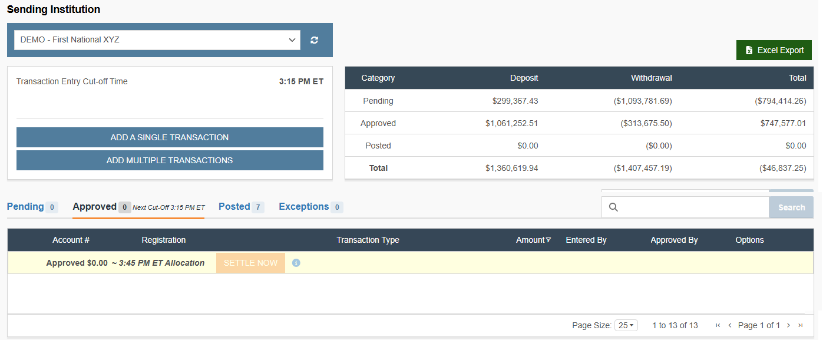Select the pending total ($794,414.26)

point(781,101)
